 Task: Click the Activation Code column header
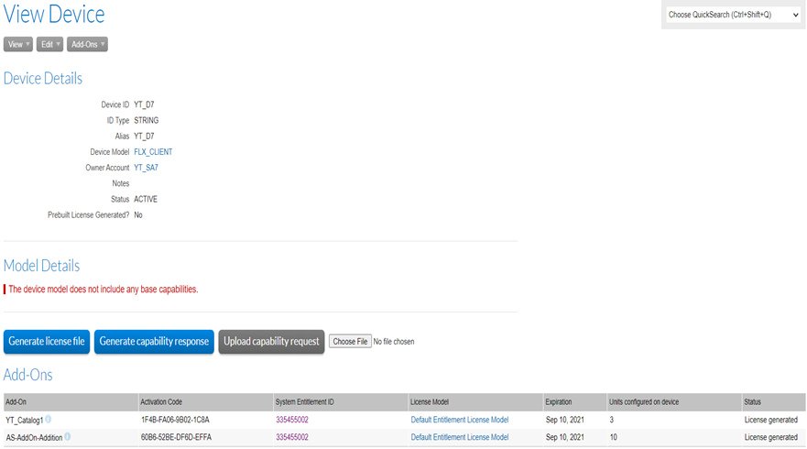click(206, 401)
